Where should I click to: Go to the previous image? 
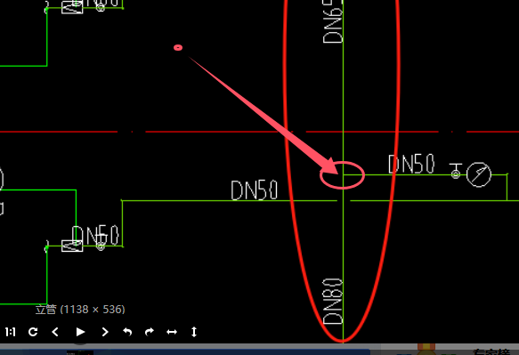point(55,332)
